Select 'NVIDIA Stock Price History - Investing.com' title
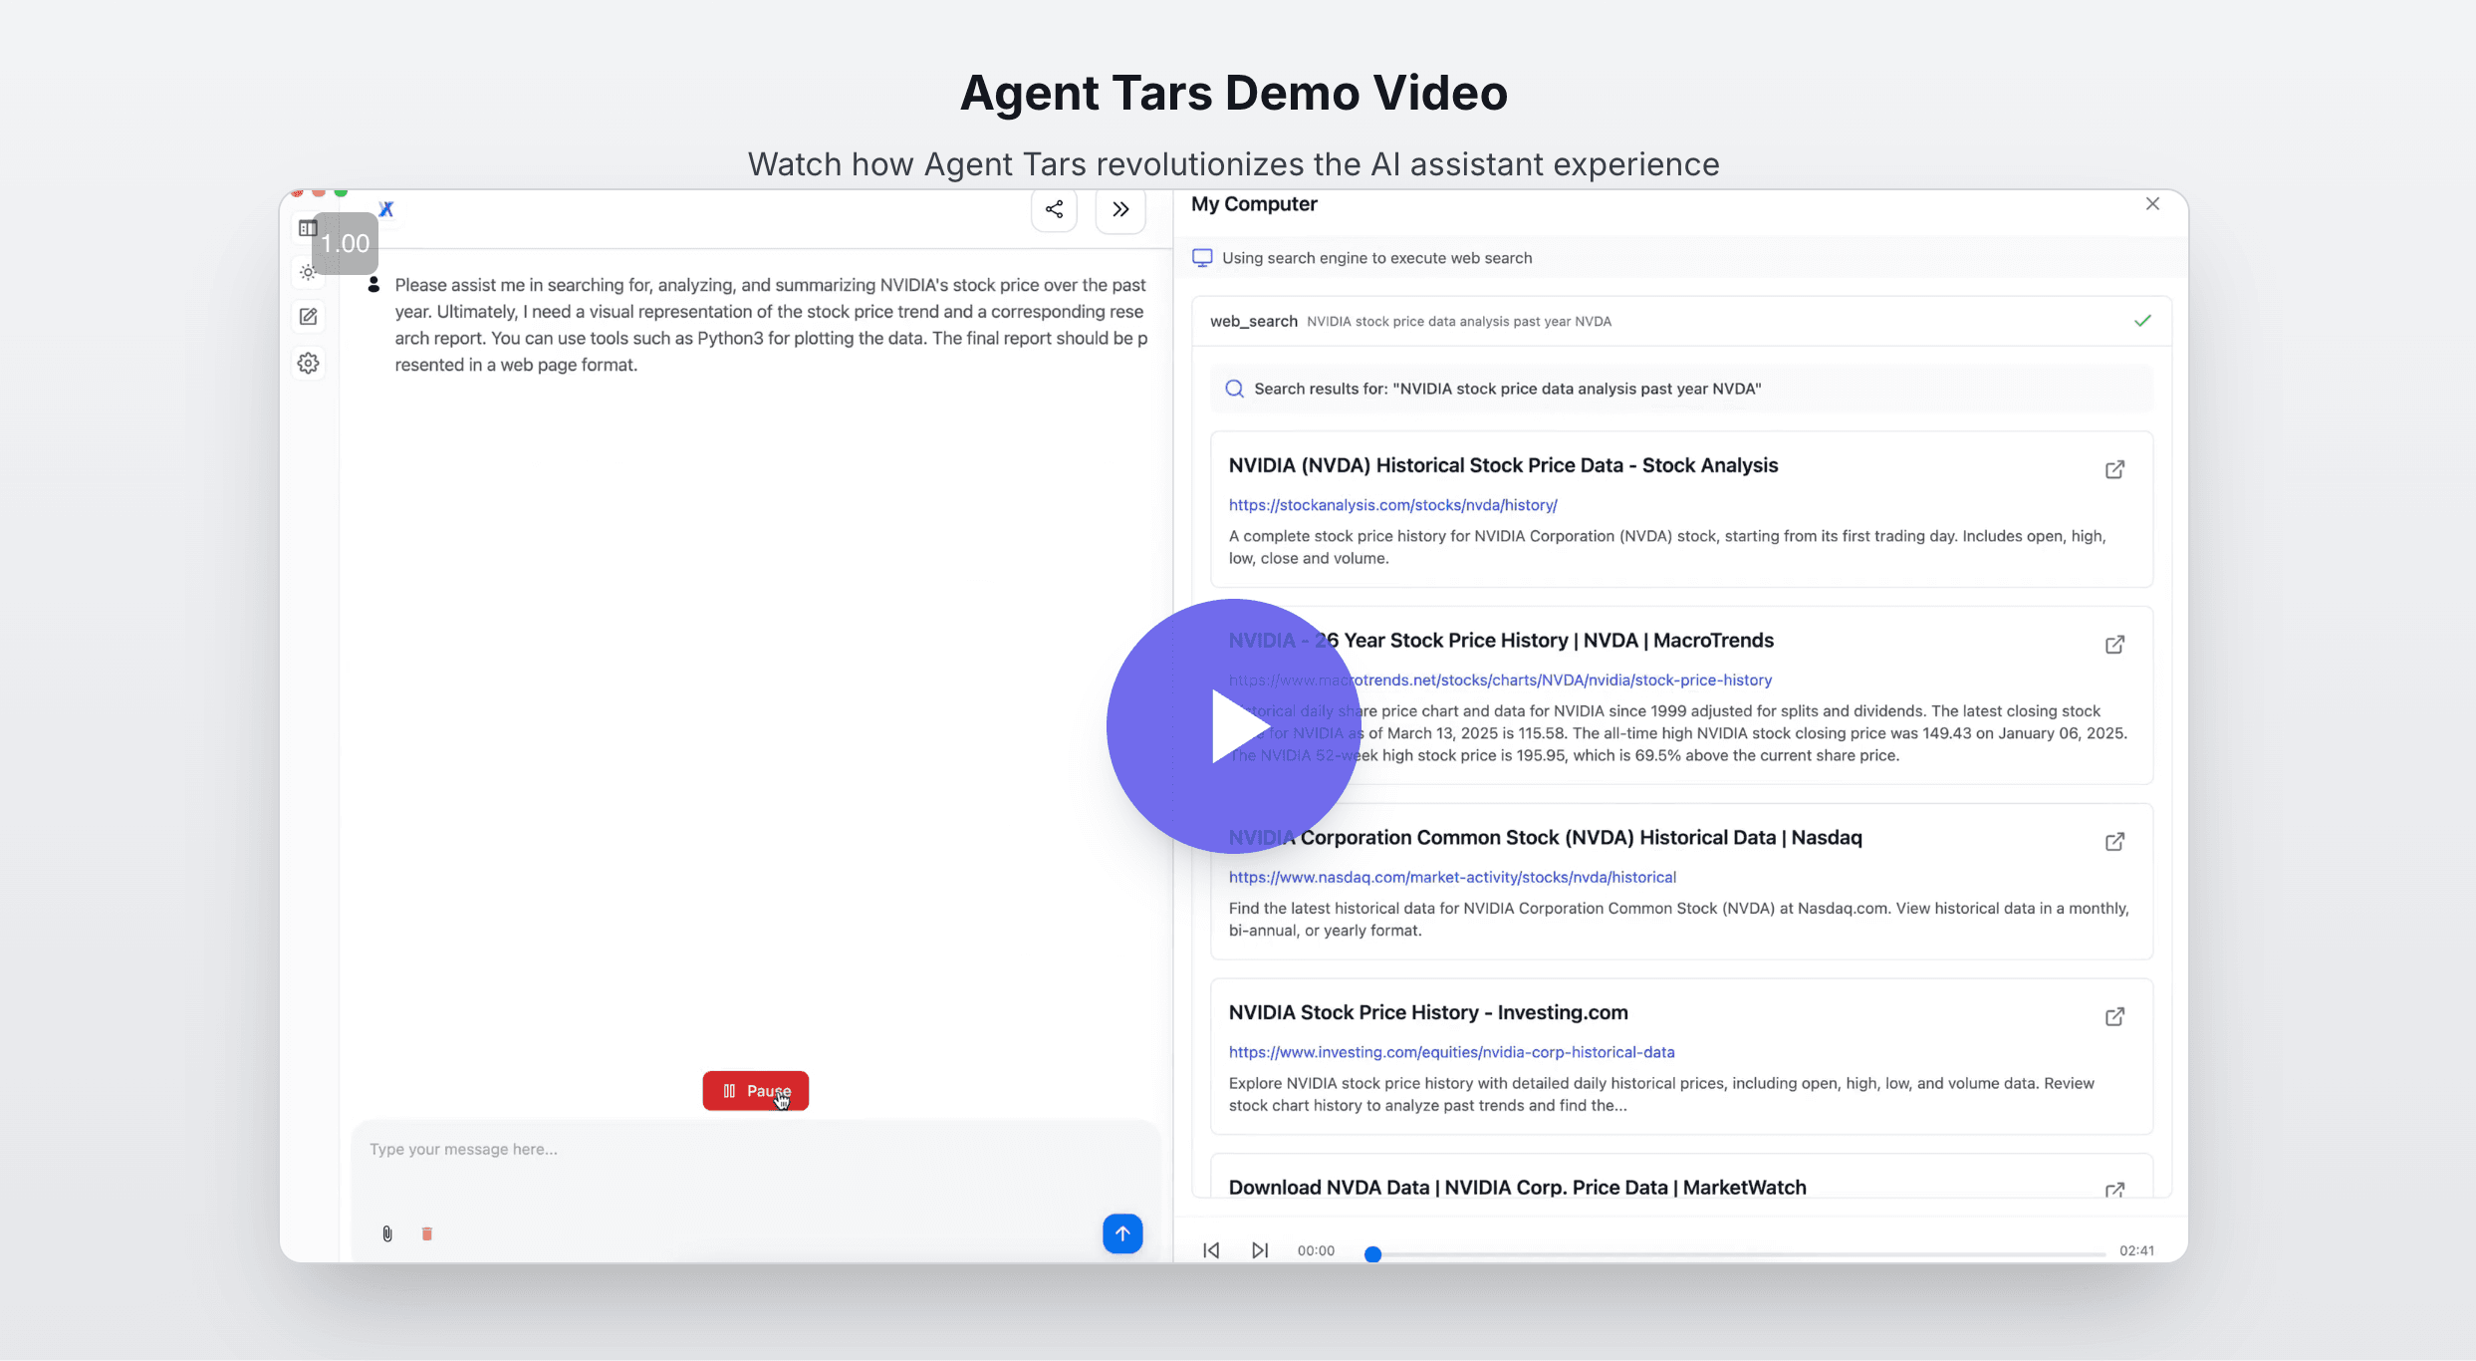The height and width of the screenshot is (1361, 2476). [1428, 1012]
